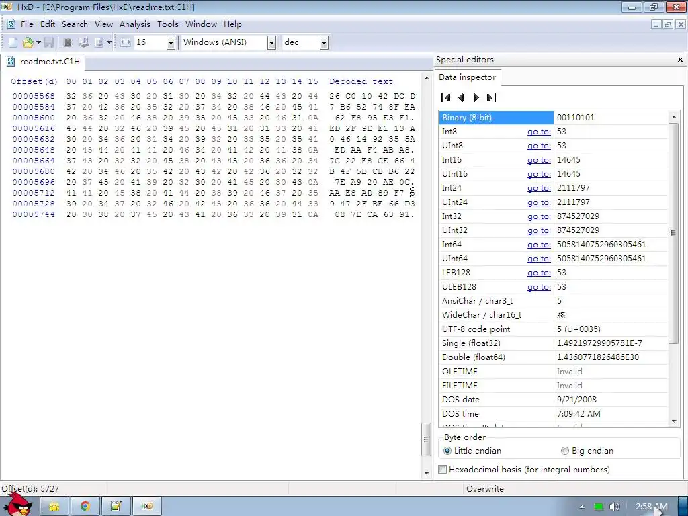Open the Window menu

pos(201,24)
